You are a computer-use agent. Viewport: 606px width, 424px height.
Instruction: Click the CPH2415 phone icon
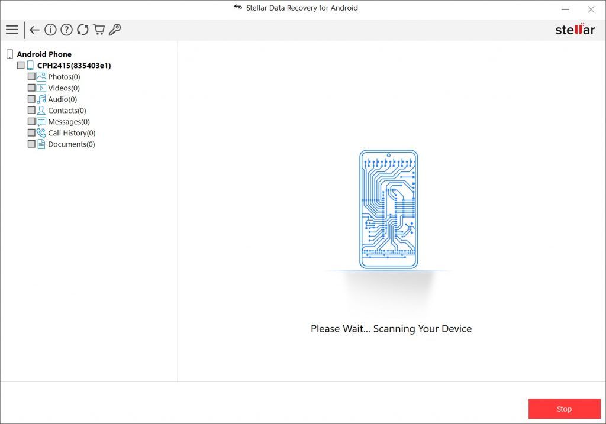(30, 65)
